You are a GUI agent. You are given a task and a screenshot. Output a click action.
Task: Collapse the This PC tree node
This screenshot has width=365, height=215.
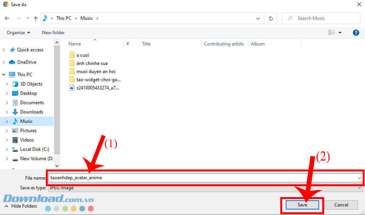click(4, 75)
